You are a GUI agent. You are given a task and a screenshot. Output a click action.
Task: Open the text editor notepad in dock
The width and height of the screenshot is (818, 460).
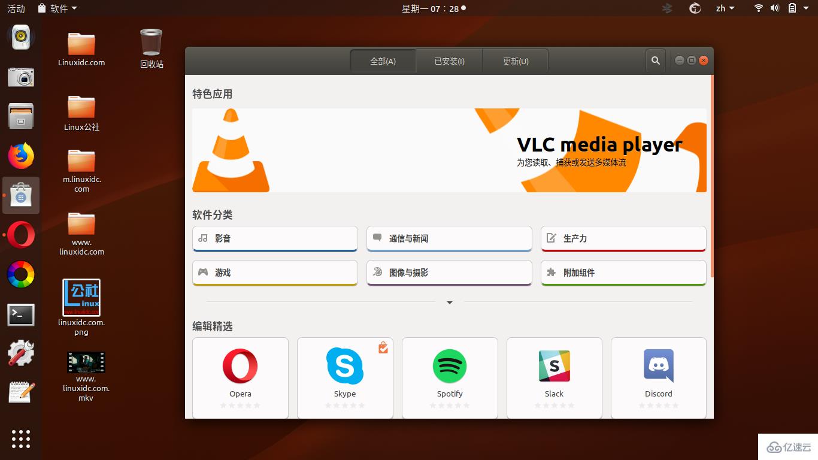click(21, 392)
